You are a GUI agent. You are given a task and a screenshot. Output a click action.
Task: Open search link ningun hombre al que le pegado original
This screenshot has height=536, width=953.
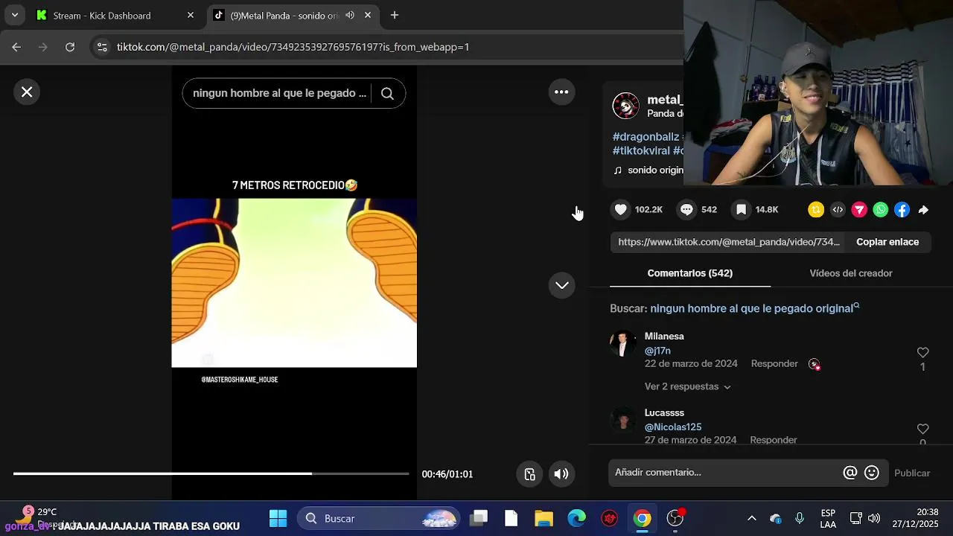[754, 308]
